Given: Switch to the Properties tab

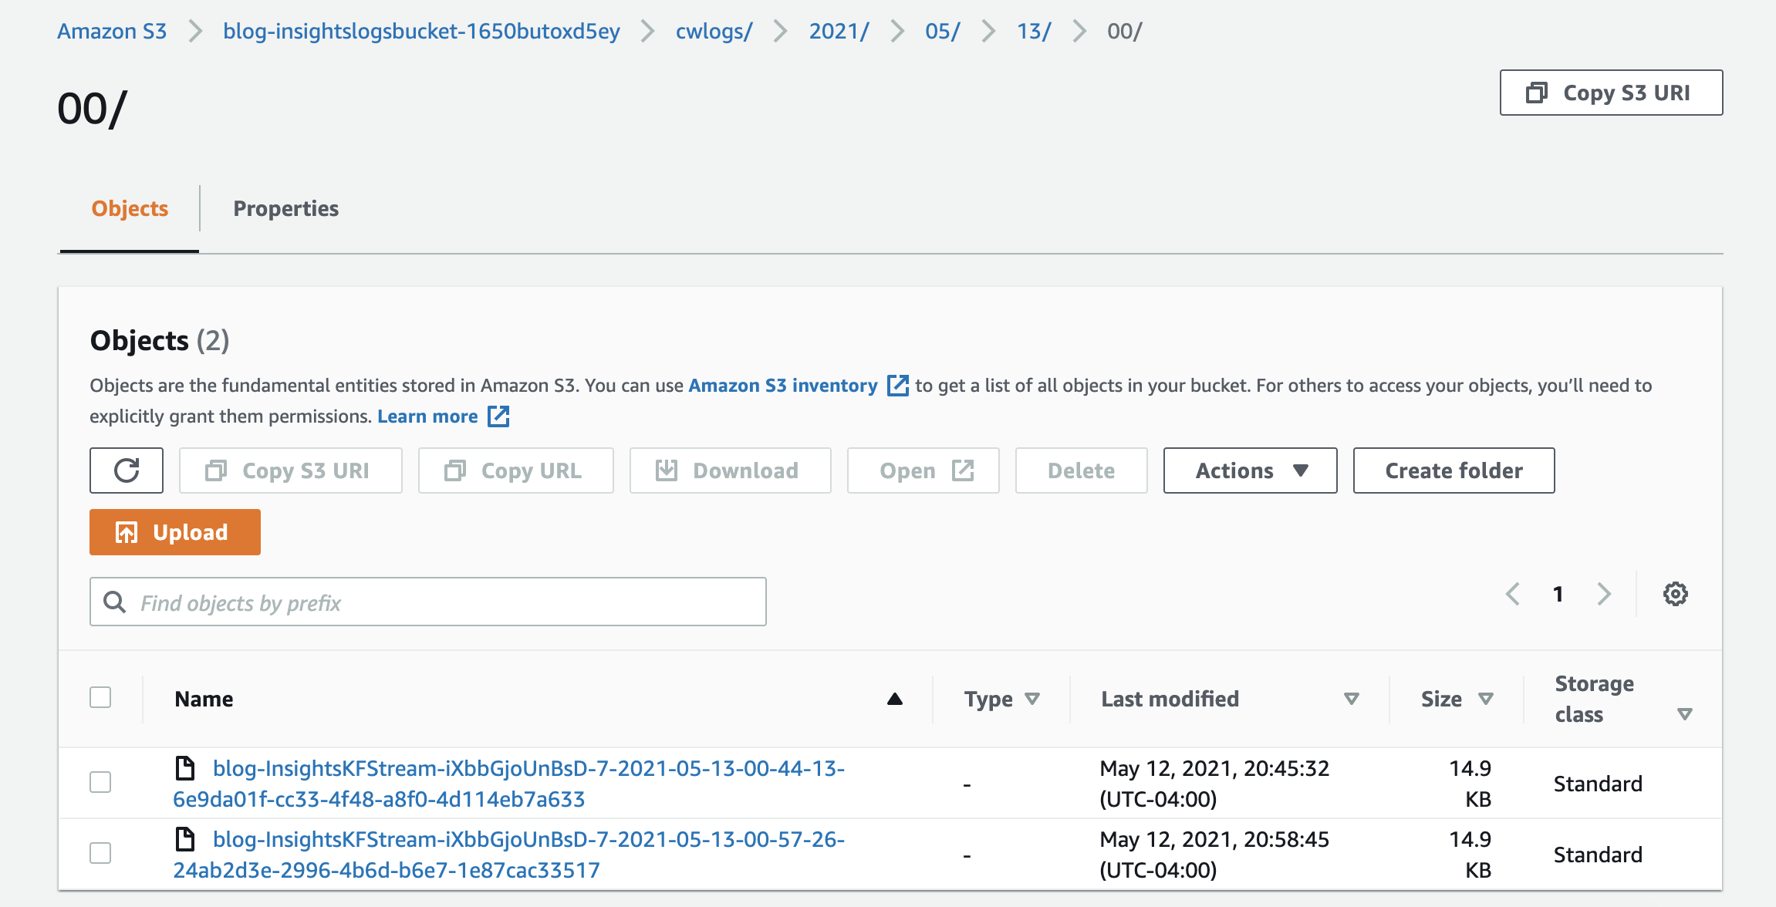Looking at the screenshot, I should click(285, 208).
